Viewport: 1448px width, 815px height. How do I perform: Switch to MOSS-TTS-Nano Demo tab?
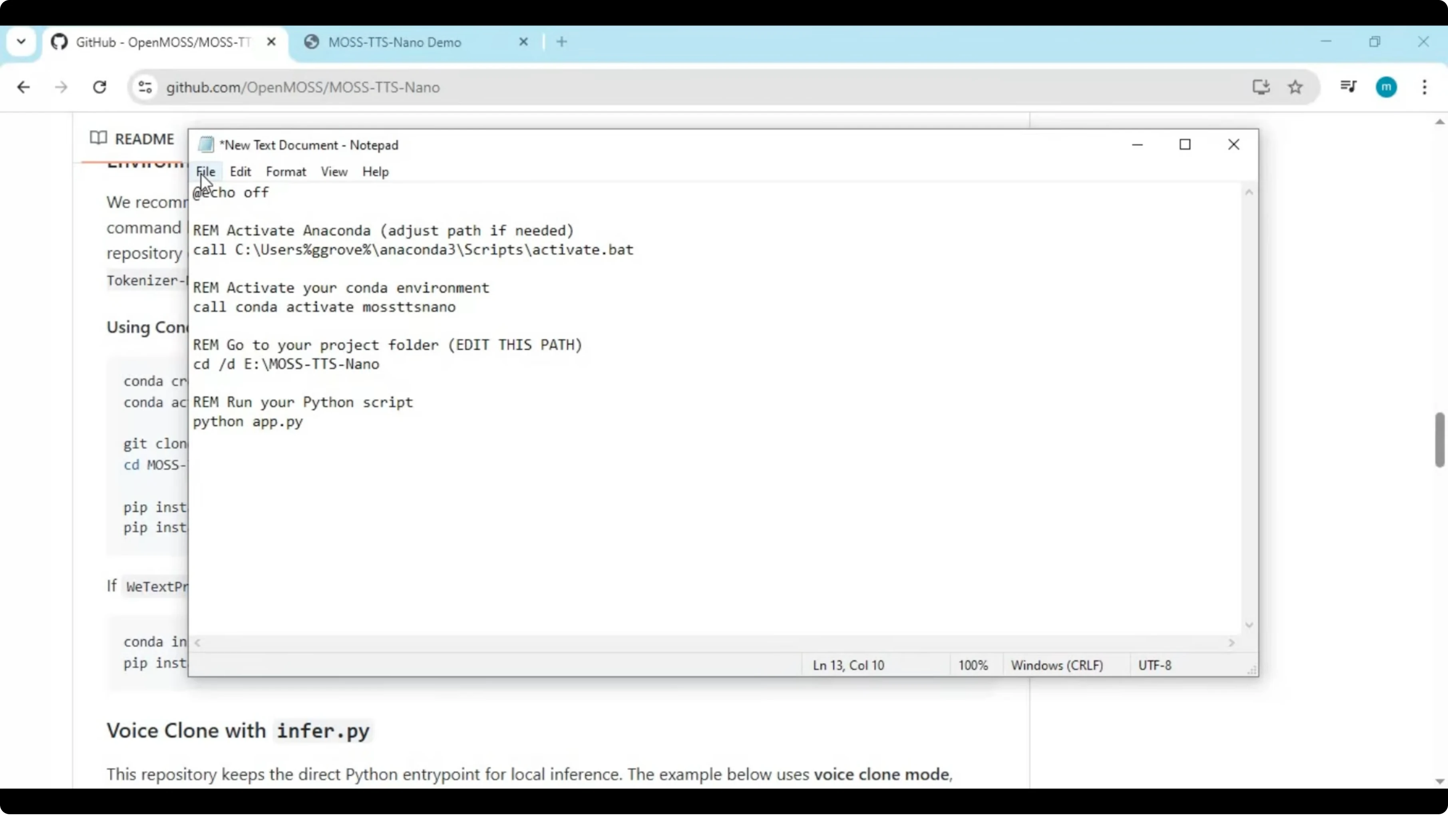click(x=395, y=42)
